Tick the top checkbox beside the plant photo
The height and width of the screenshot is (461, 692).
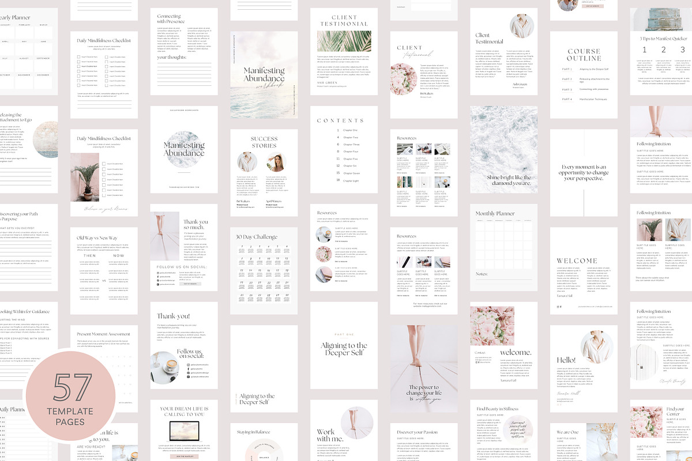pyautogui.click(x=103, y=164)
